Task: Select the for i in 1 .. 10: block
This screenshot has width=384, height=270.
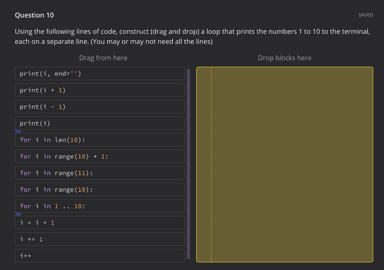Action: click(x=99, y=206)
